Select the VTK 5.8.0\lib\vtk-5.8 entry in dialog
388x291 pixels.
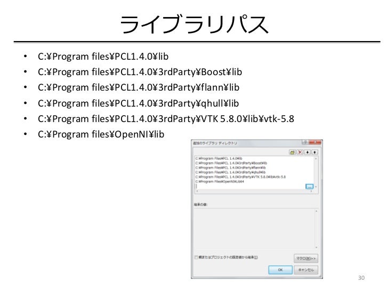point(240,177)
